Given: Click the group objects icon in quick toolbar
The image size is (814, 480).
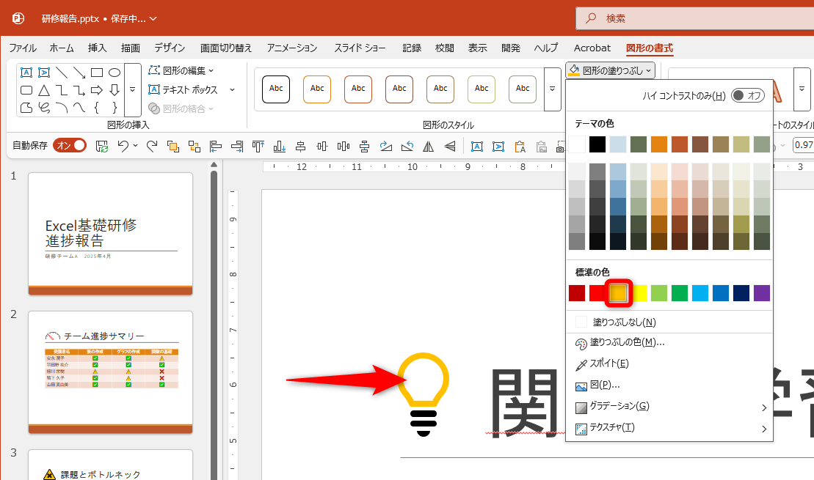Looking at the screenshot, I should [x=173, y=147].
